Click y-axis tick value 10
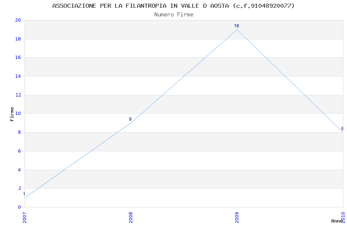Viewport: 347px width, 225px height. pos(18,113)
